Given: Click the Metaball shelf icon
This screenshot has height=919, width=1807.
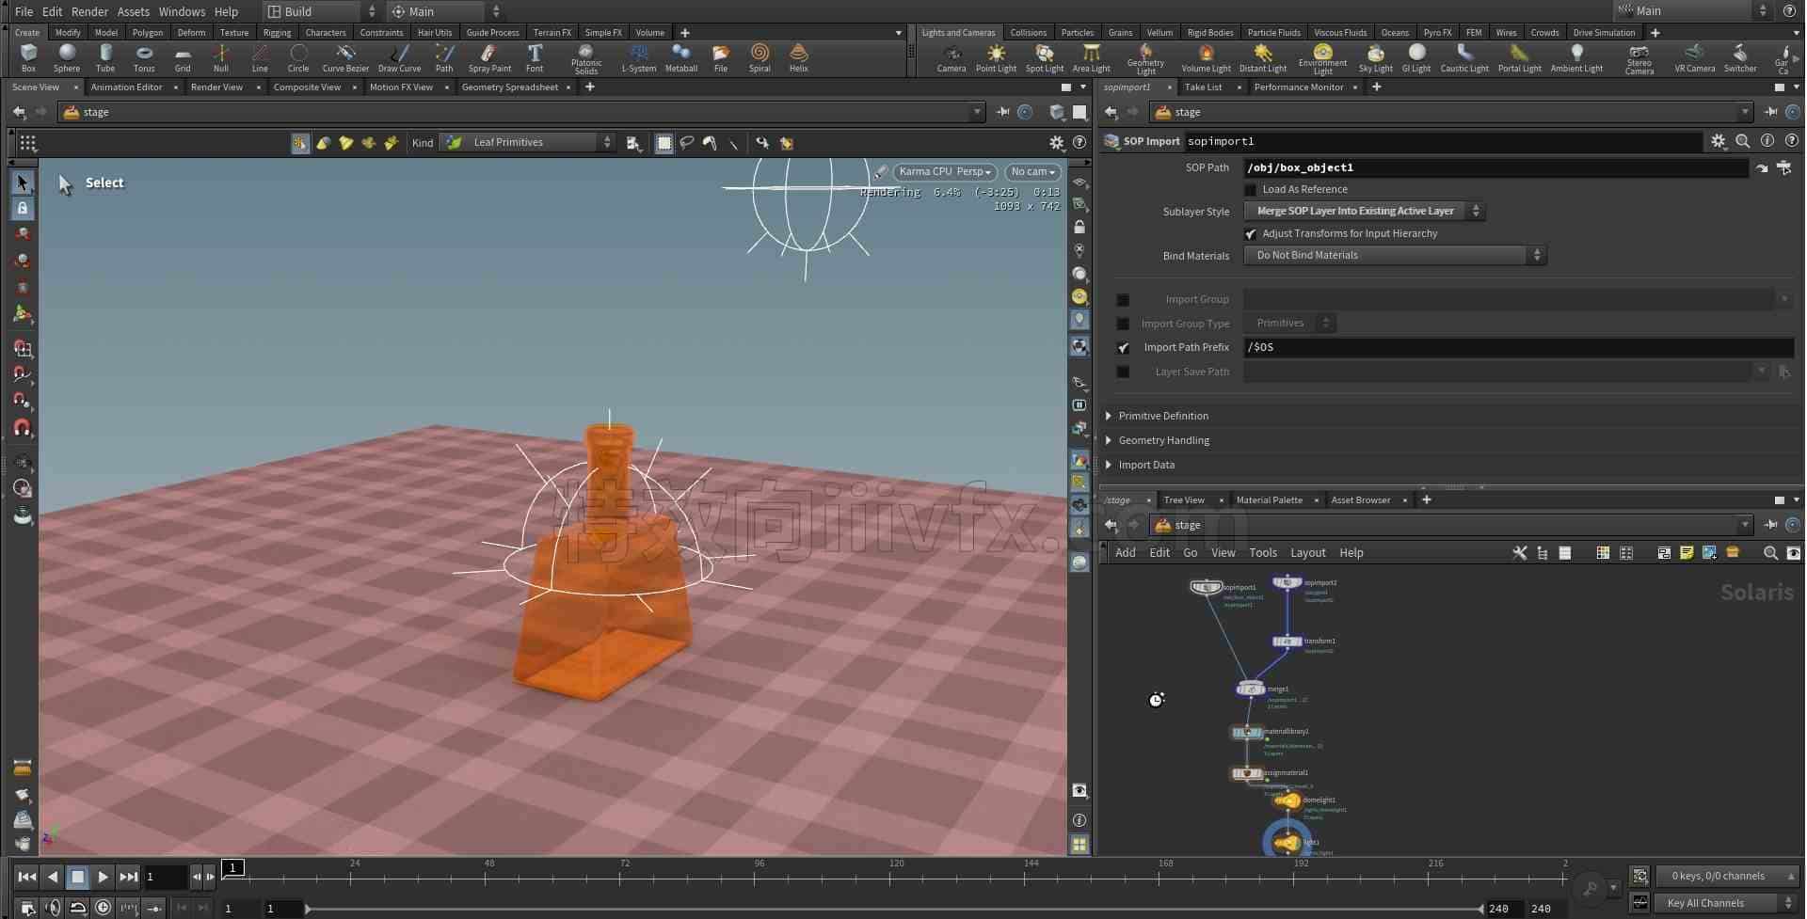Looking at the screenshot, I should (680, 57).
